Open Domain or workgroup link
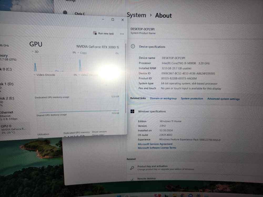The width and height of the screenshot is (263, 197). click(163, 98)
